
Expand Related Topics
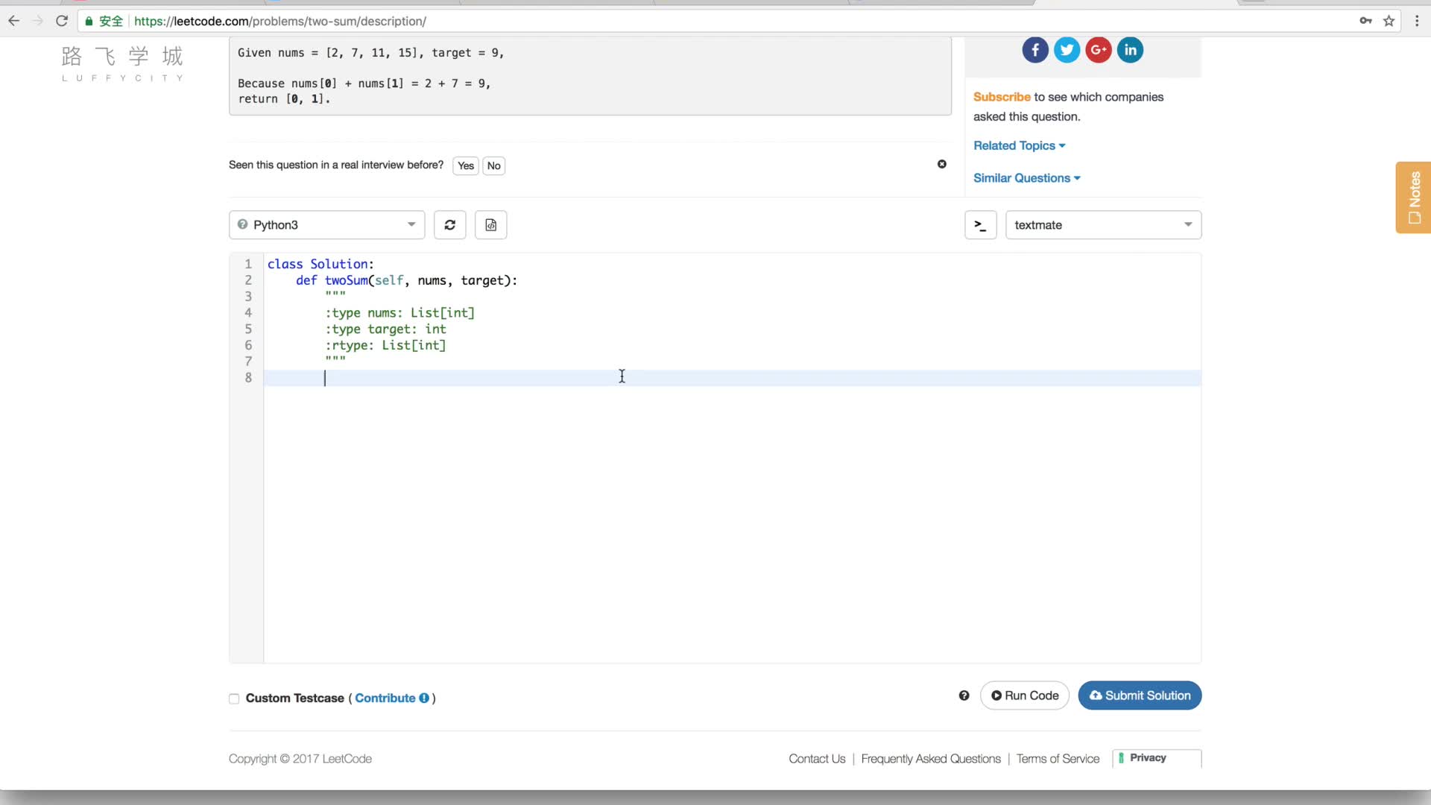coord(1019,145)
